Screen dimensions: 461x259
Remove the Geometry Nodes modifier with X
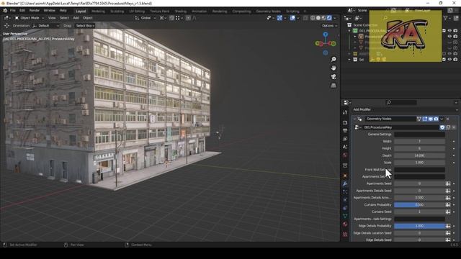click(447, 119)
